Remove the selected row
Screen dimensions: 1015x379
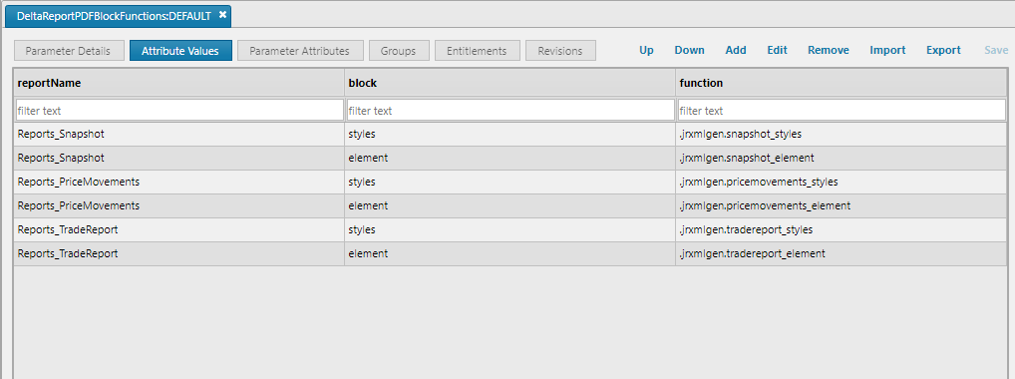click(x=828, y=50)
